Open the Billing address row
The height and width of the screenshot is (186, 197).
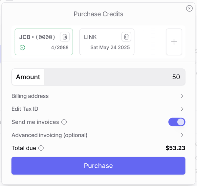98,96
